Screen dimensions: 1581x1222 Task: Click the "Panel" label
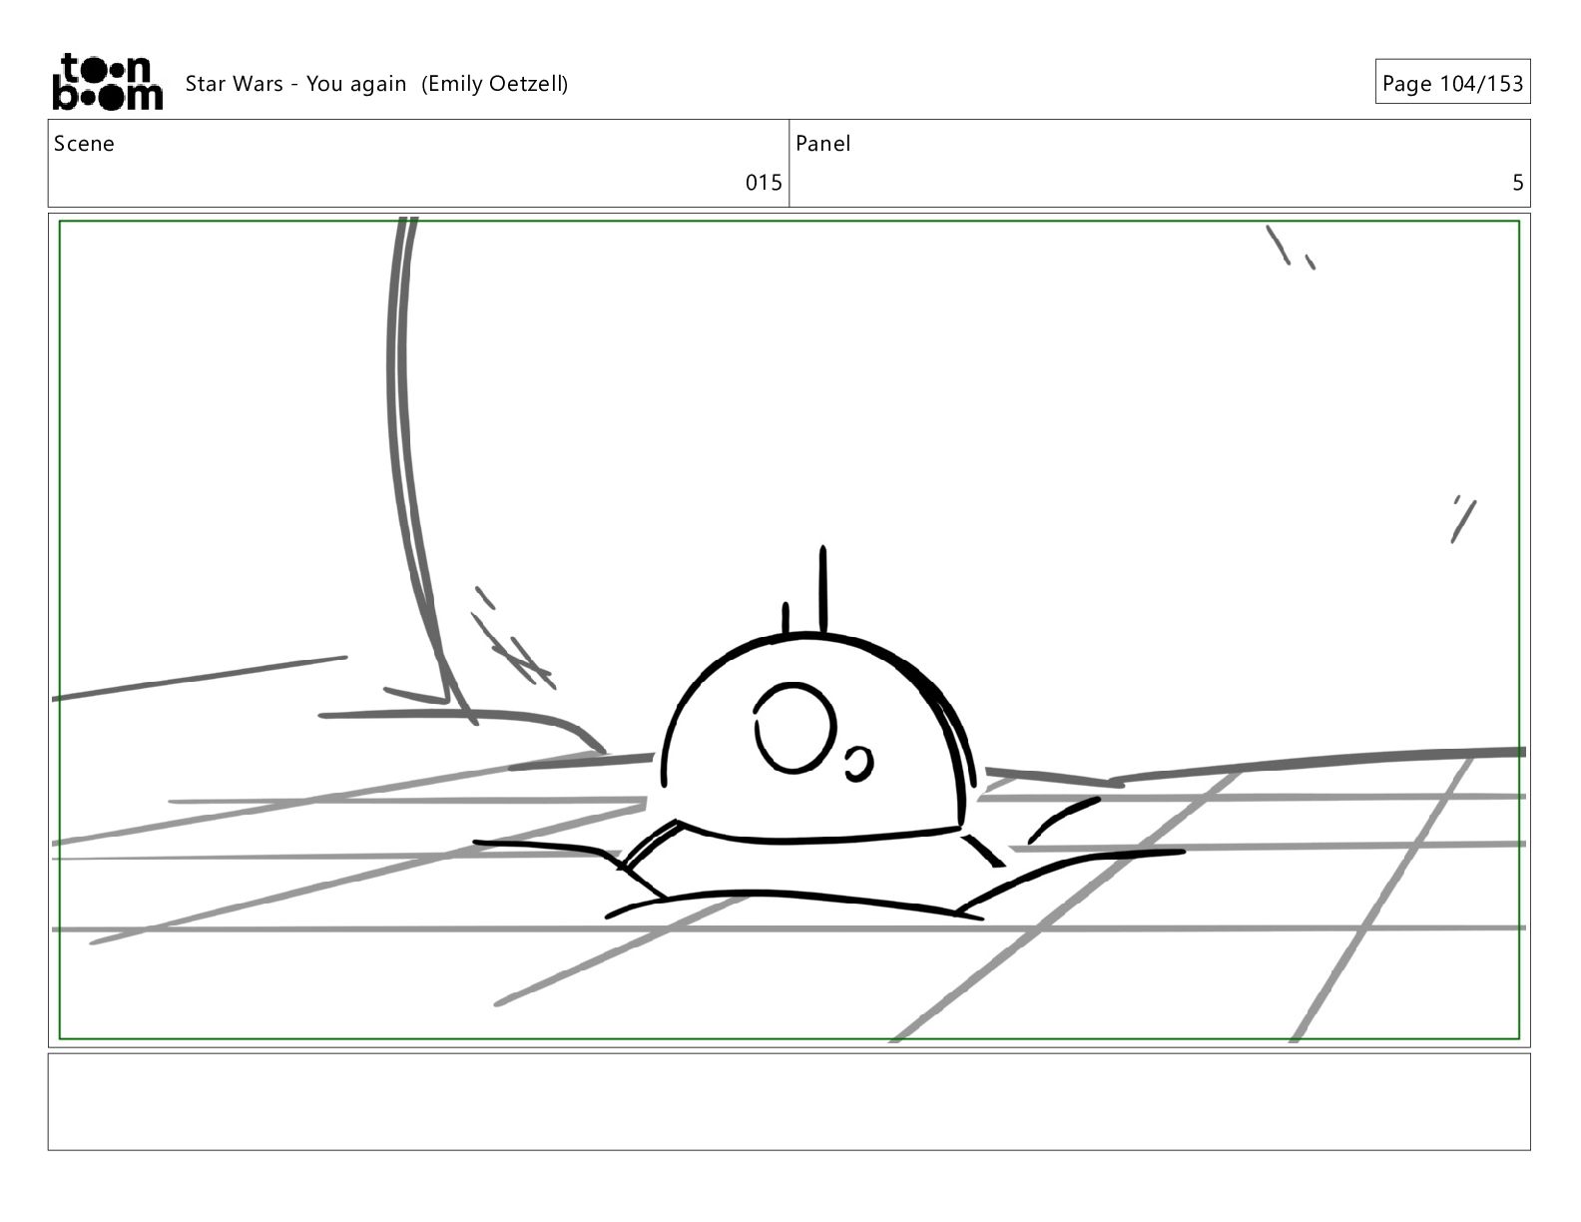point(822,144)
